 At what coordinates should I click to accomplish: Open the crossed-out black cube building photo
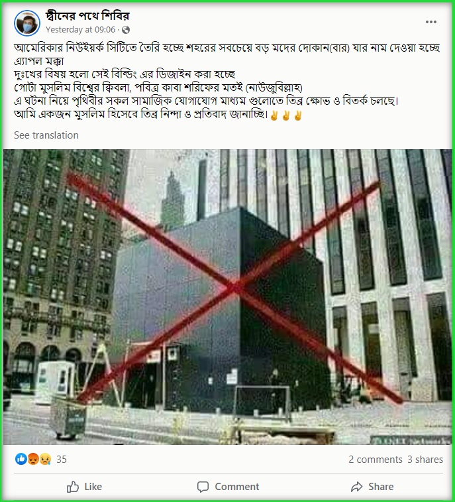227,297
